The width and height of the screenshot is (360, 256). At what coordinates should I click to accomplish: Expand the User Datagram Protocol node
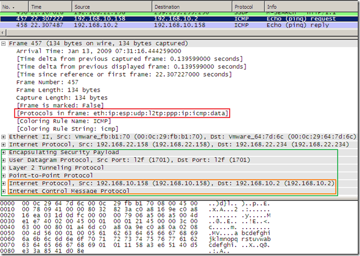click(x=4, y=160)
